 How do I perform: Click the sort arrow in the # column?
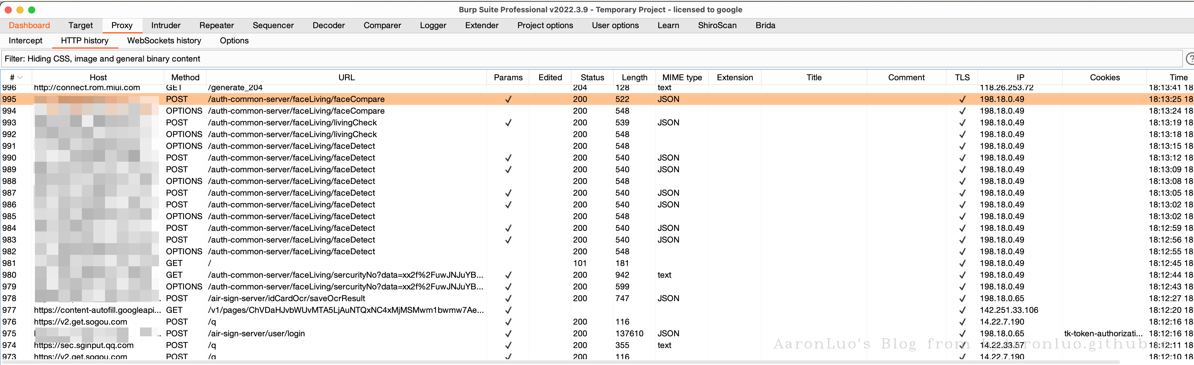point(21,78)
